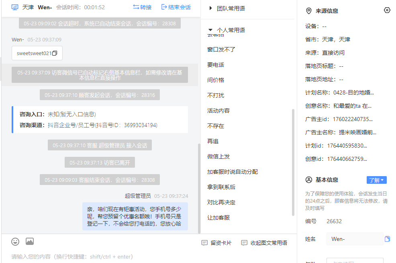Click the 编号 value 26632
396x263 pixels.
[334, 221]
